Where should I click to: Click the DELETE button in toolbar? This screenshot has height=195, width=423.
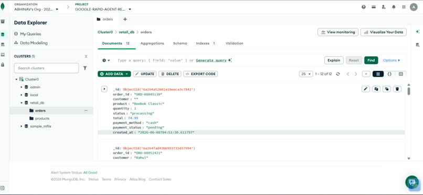tap(170, 74)
